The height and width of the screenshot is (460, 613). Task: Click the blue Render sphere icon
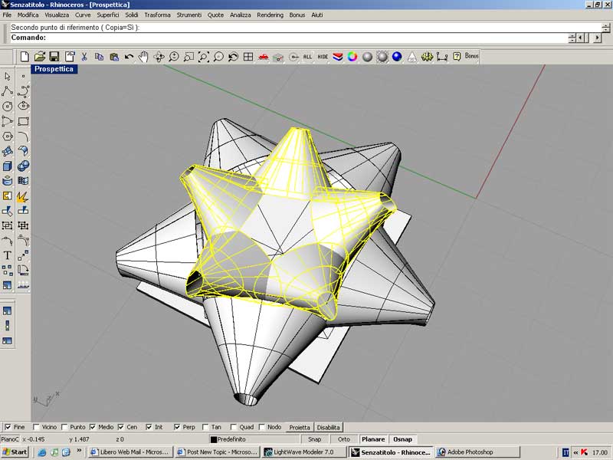pyautogui.click(x=397, y=57)
